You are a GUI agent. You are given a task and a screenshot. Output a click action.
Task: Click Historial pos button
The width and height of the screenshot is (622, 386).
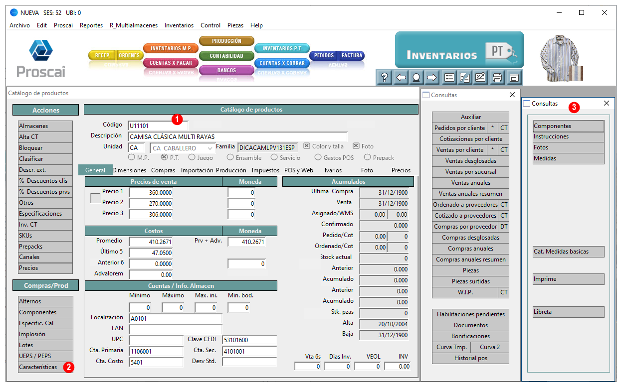pos(470,358)
